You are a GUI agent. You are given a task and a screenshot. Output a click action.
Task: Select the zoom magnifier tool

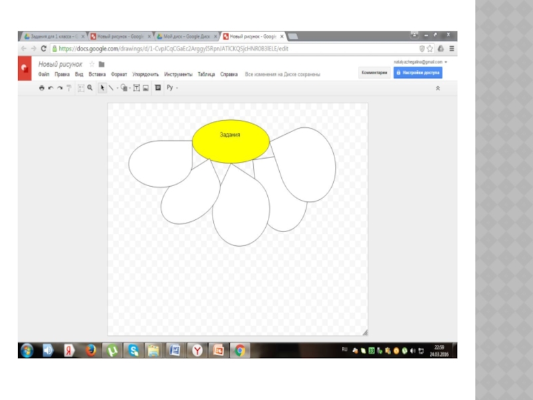point(90,87)
